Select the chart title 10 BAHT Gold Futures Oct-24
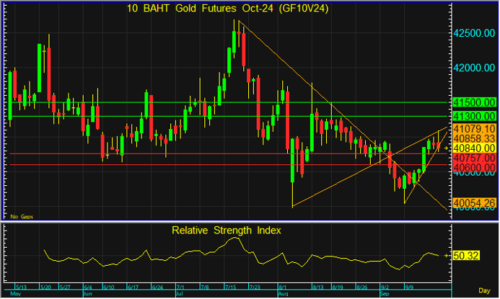Screen dimensions: 500x299 point(229,9)
